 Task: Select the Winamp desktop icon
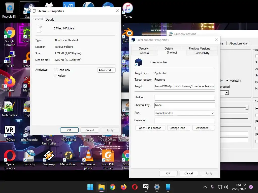click(x=49, y=158)
